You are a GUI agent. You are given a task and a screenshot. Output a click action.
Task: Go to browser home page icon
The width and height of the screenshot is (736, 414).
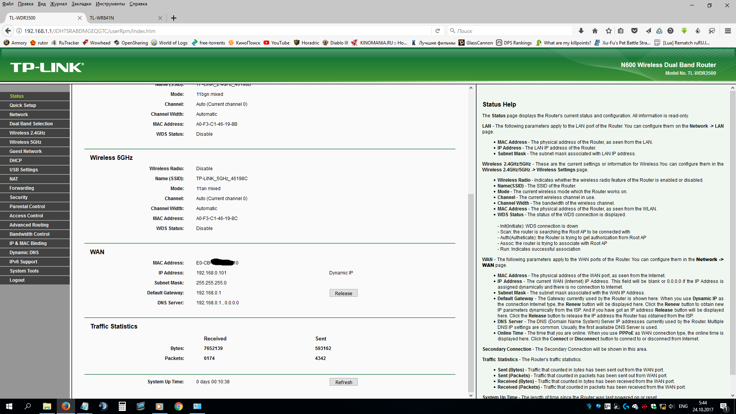point(595,31)
